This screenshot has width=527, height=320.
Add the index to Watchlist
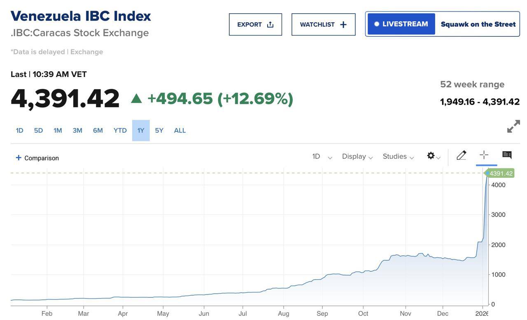point(323,24)
